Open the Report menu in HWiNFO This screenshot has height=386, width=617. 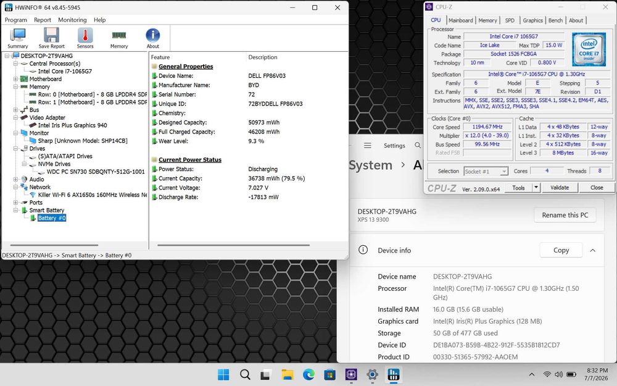pyautogui.click(x=43, y=20)
